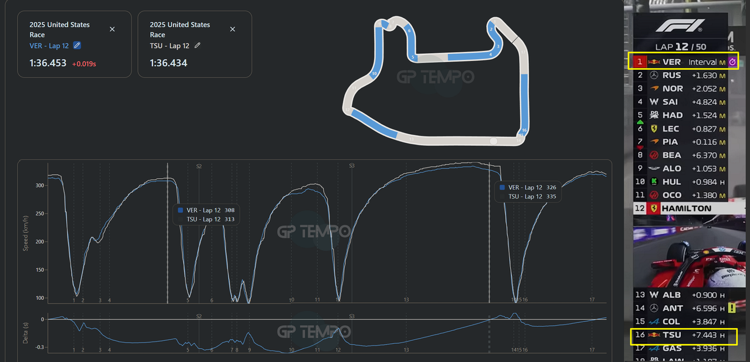Click the TSU - Lap 12 label in card

[169, 46]
